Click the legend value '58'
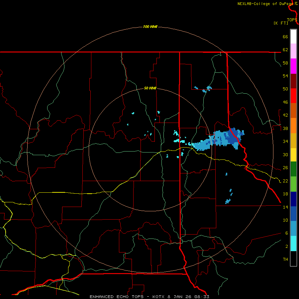 coord(285,63)
